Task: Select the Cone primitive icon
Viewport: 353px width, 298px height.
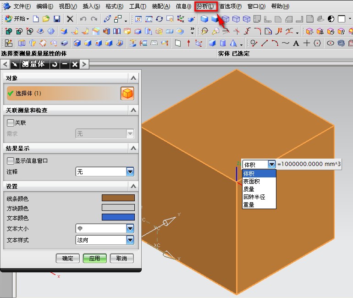Action: pyautogui.click(x=233, y=43)
